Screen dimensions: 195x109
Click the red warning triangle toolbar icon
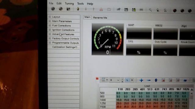[x=101, y=9]
